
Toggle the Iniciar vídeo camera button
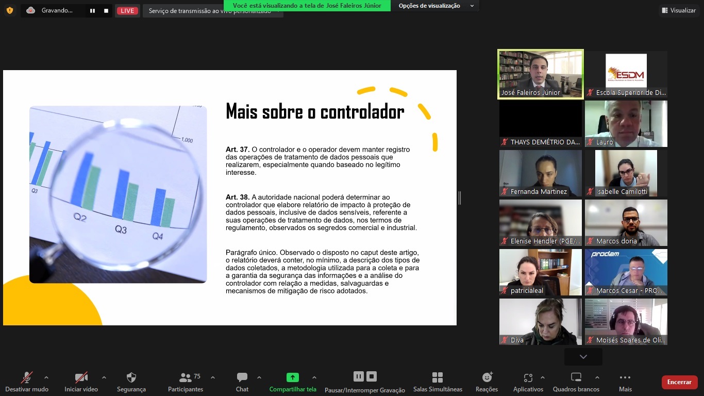coord(81,382)
